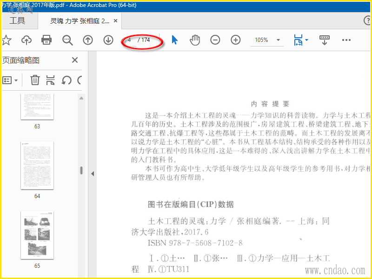Select the page 63 thumbnail

click(37, 107)
